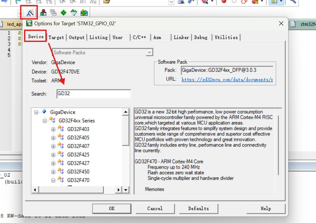Switch to the Linker tab
Image resolution: width=316 pixels, height=223 pixels.
tap(181, 37)
